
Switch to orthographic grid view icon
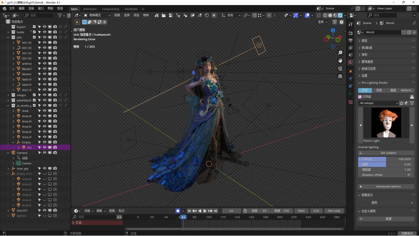[340, 76]
